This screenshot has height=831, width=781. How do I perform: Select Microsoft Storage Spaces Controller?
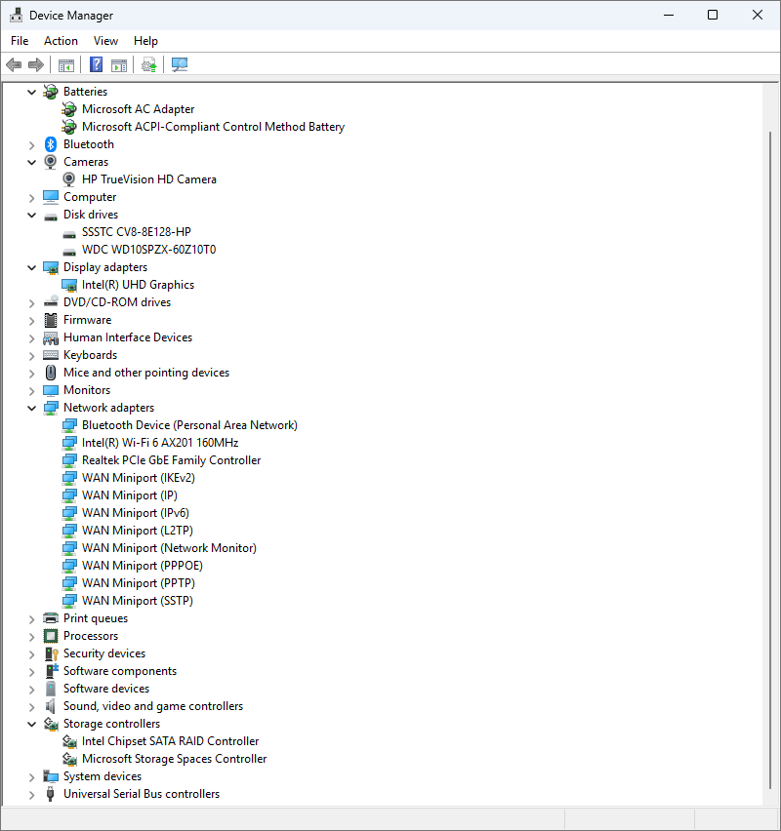click(x=174, y=759)
